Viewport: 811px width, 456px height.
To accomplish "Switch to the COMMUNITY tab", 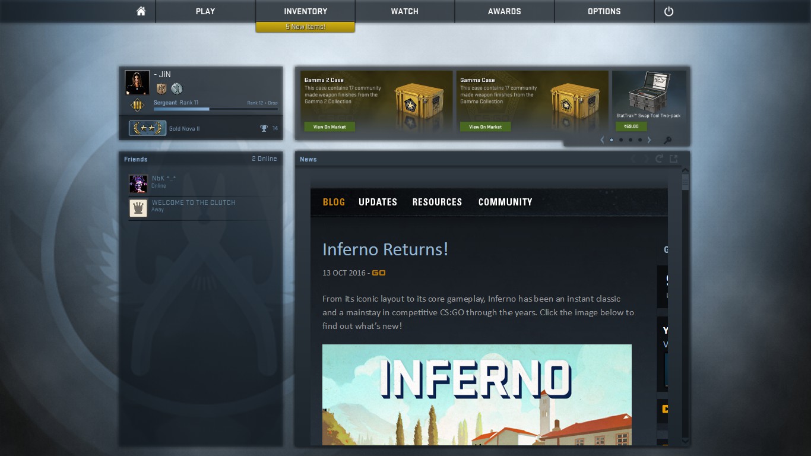I will [x=505, y=202].
